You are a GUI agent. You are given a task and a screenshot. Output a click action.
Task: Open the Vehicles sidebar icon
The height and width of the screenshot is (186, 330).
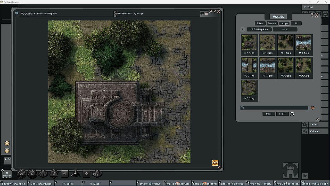point(305,131)
